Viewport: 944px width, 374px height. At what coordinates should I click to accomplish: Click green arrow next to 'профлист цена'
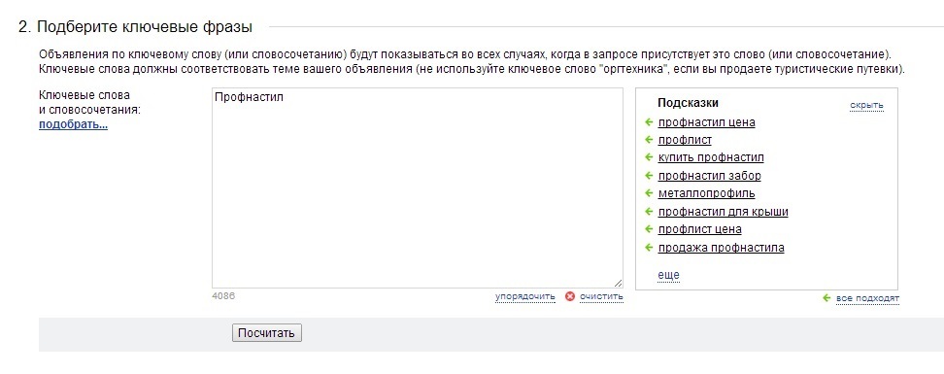coord(649,229)
